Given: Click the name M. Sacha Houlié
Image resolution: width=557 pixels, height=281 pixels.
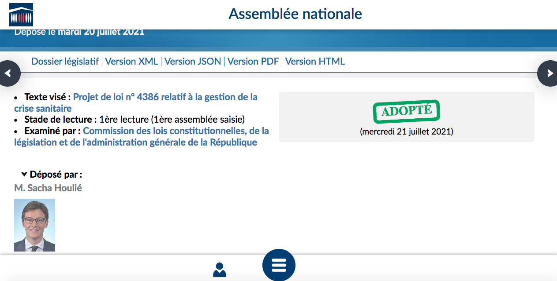Looking at the screenshot, I should click(x=48, y=188).
